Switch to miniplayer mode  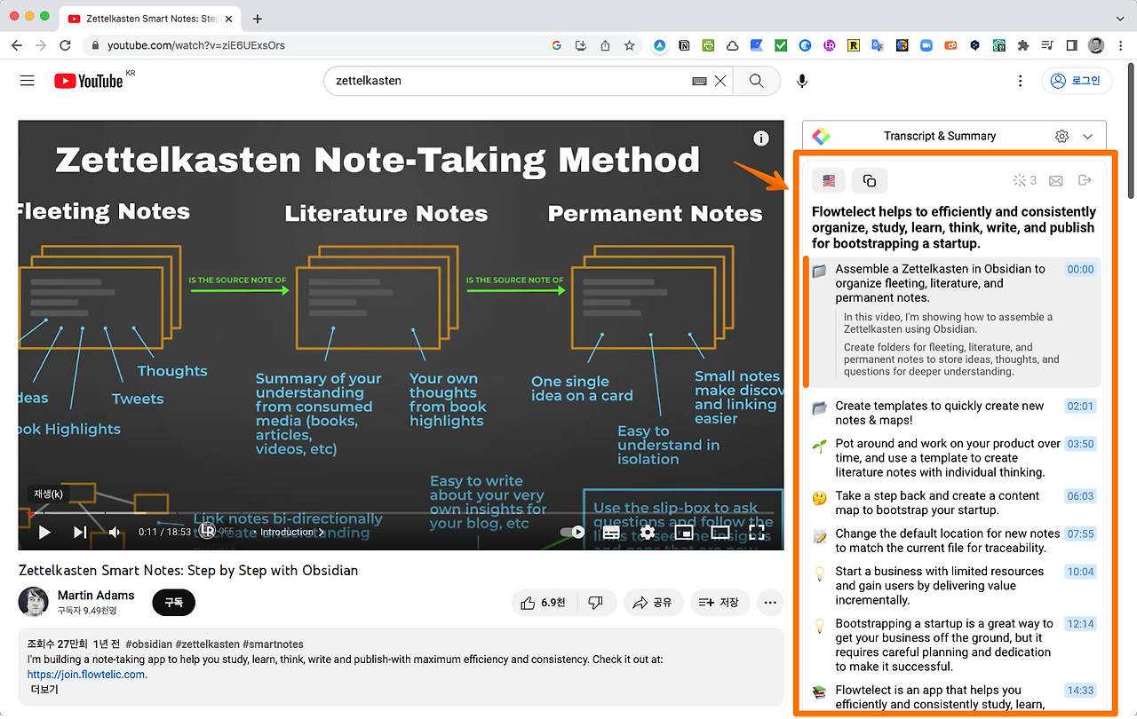click(x=684, y=532)
